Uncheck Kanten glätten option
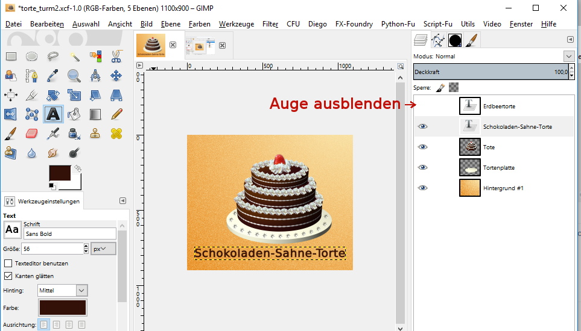 [8, 276]
